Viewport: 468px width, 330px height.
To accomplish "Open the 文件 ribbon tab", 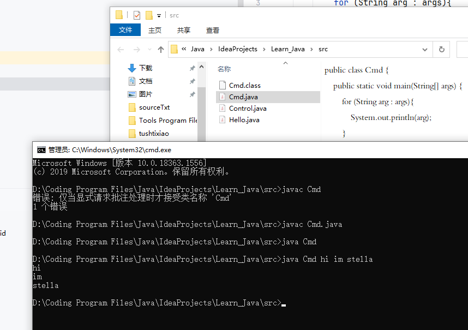I will (x=125, y=30).
